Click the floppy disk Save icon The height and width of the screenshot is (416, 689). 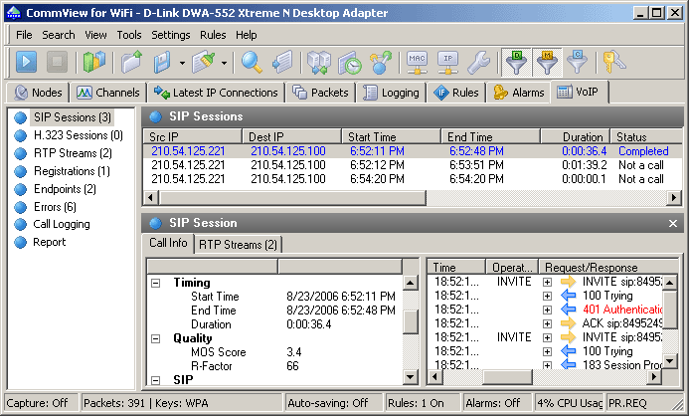(x=162, y=62)
